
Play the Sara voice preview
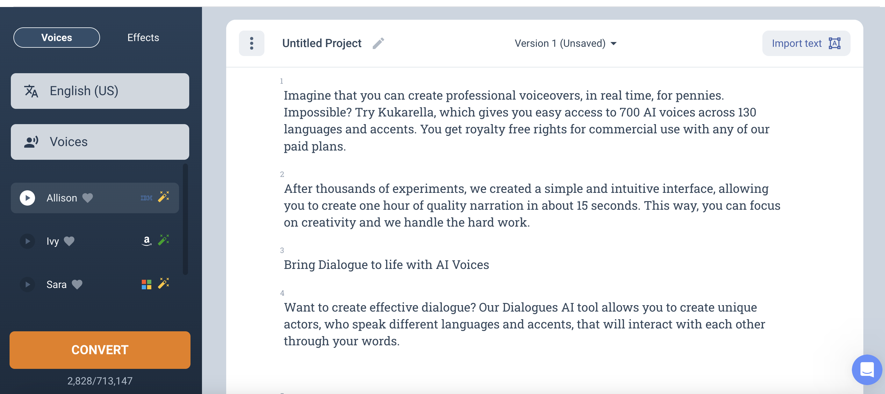point(27,284)
